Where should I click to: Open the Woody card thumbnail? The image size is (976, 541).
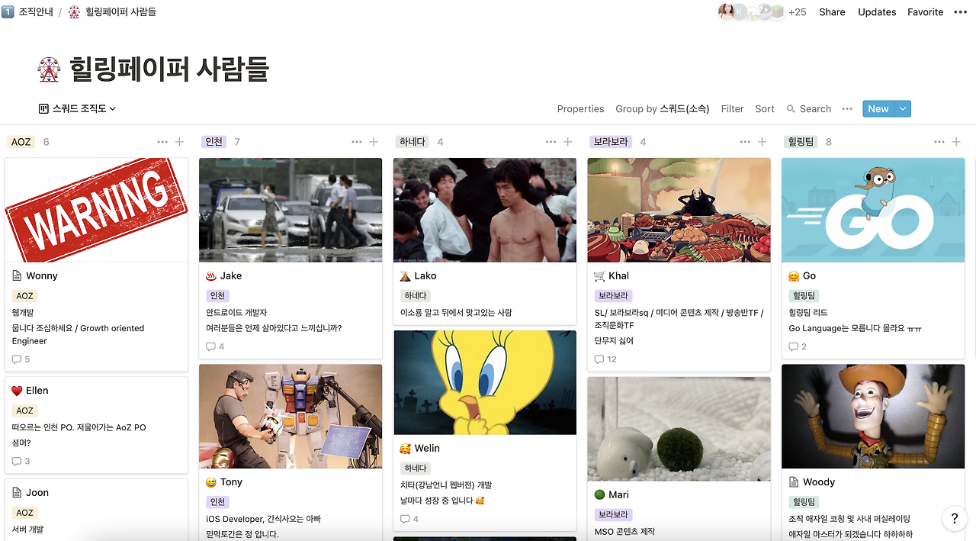tap(873, 416)
